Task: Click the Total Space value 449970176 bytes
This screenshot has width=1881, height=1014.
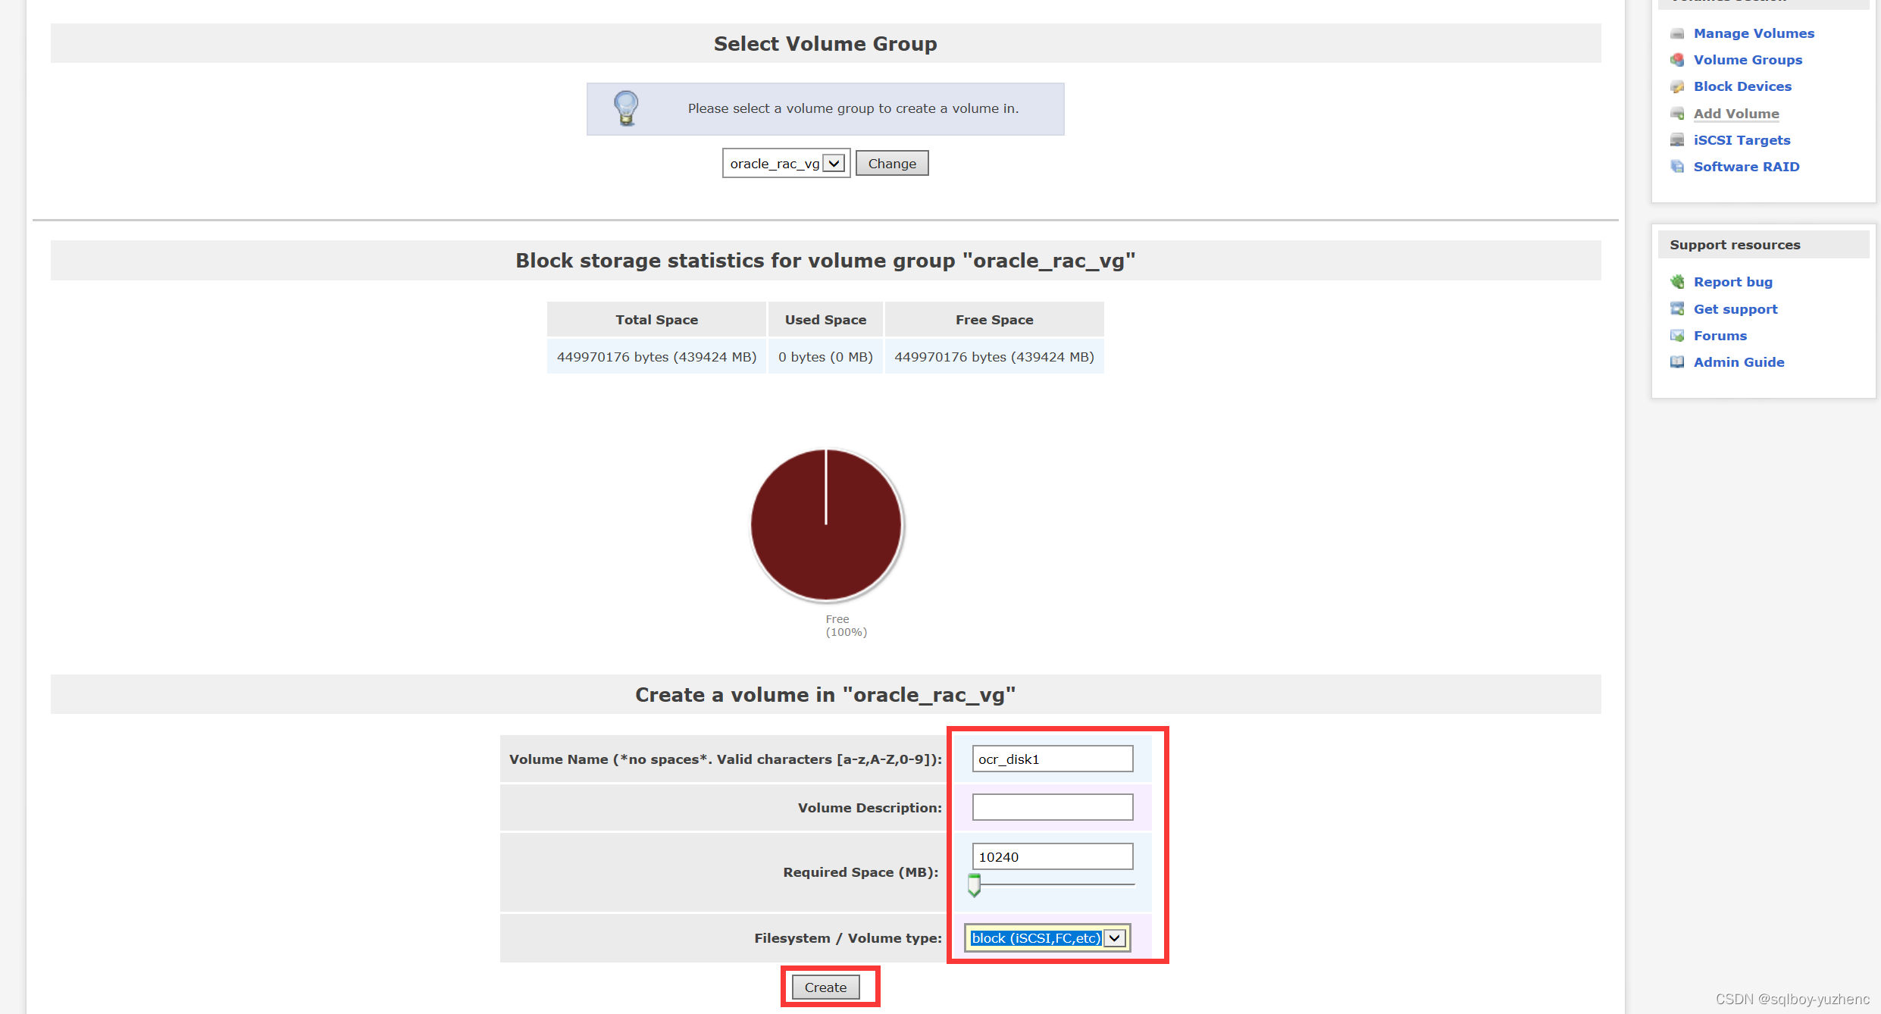Action: [x=656, y=357]
